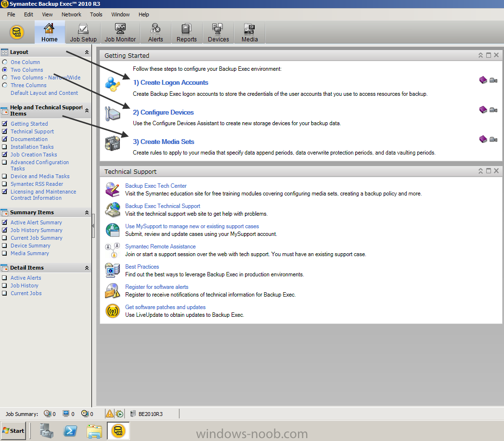Click the Configure Devices wrench icon
The width and height of the screenshot is (504, 441).
tap(113, 114)
